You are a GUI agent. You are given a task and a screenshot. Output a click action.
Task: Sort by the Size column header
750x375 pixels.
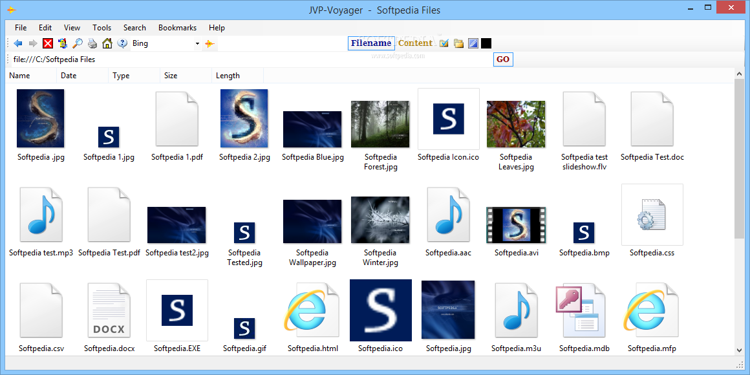(x=186, y=76)
